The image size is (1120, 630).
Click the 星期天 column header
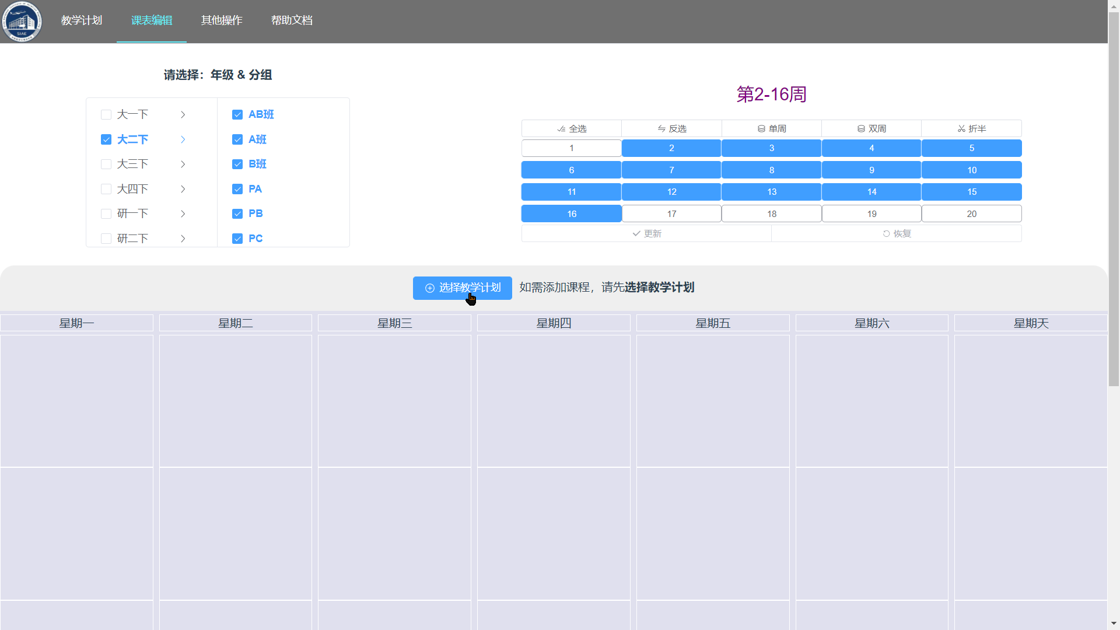point(1031,323)
